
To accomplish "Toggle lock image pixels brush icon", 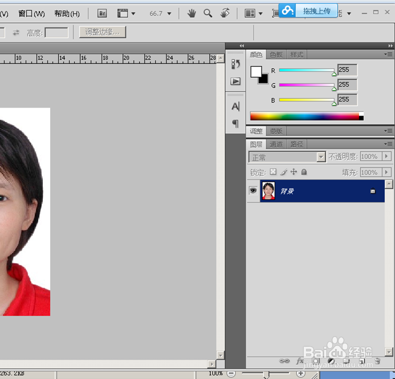I will pos(284,172).
